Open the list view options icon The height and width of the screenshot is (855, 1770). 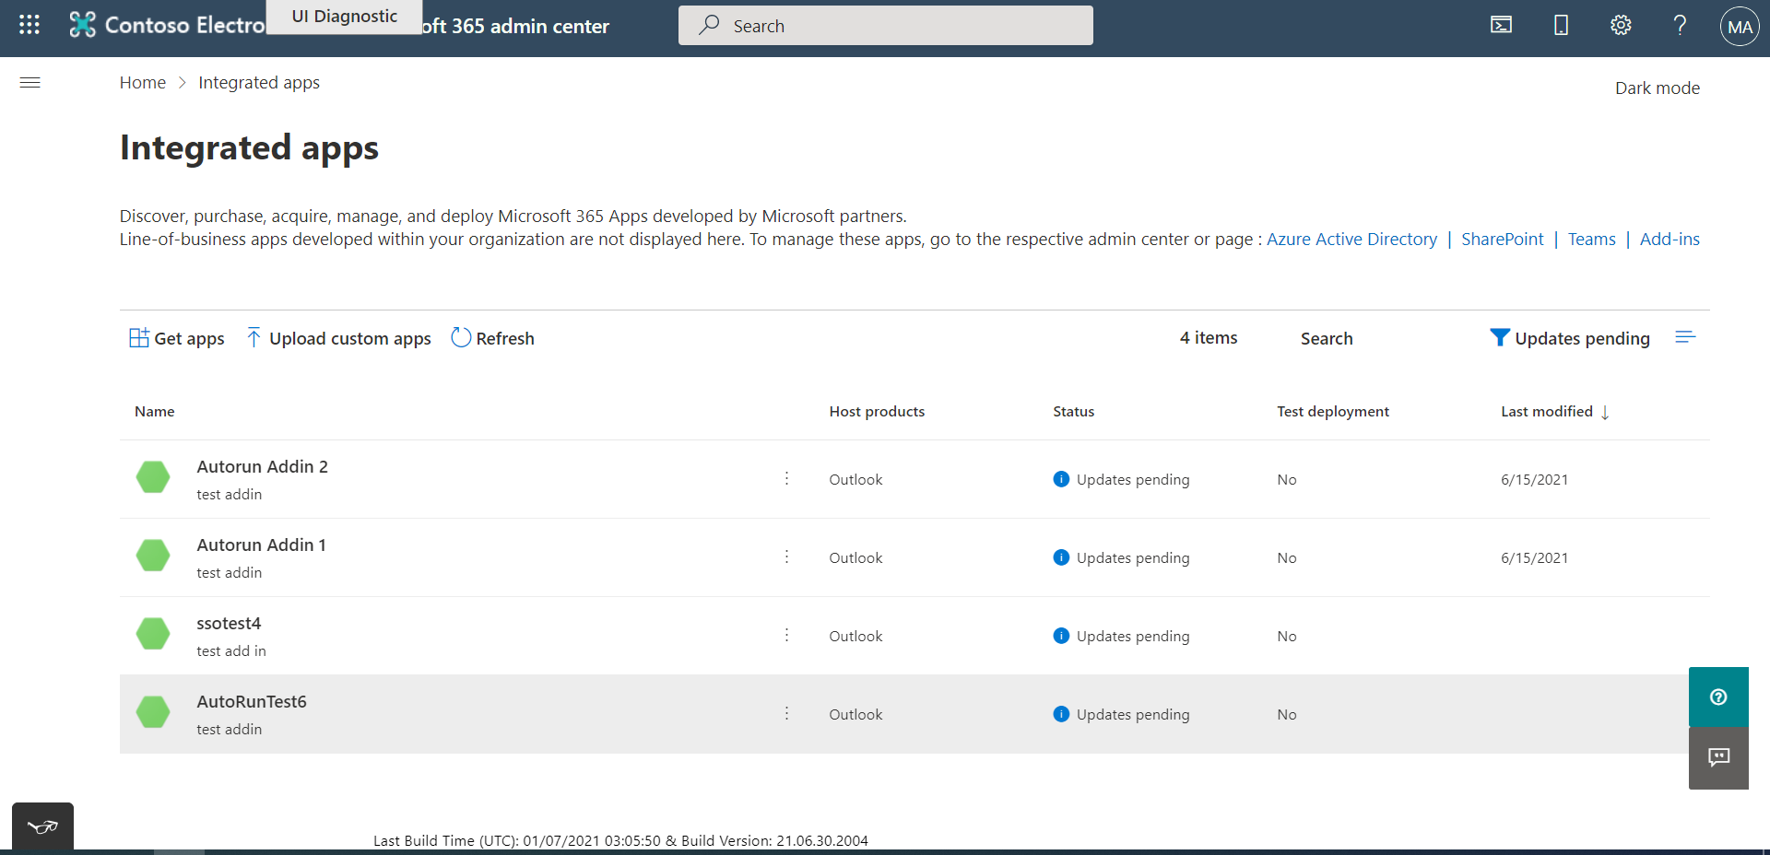(1685, 337)
